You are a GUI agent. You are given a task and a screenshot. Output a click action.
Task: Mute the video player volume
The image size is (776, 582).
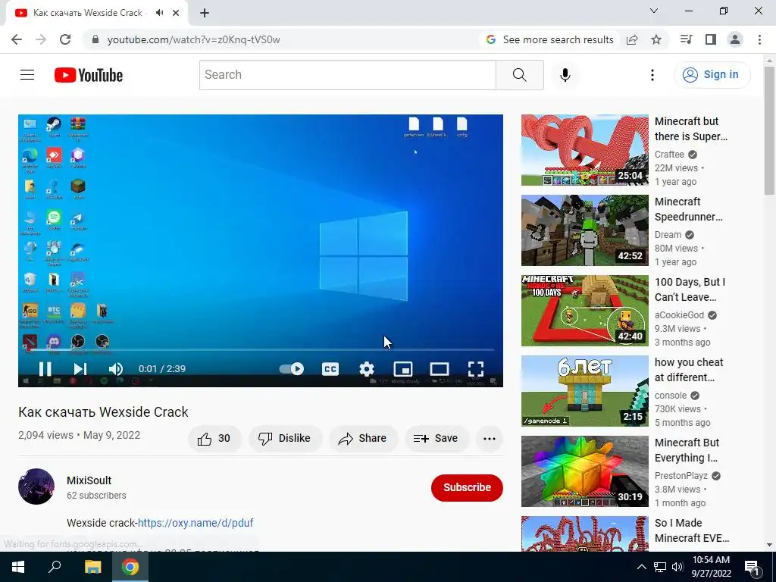tap(116, 369)
